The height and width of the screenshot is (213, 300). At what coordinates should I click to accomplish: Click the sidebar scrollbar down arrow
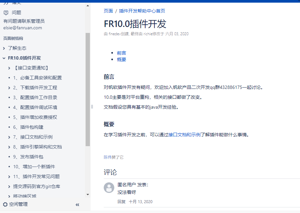pyautogui.click(x=88, y=195)
